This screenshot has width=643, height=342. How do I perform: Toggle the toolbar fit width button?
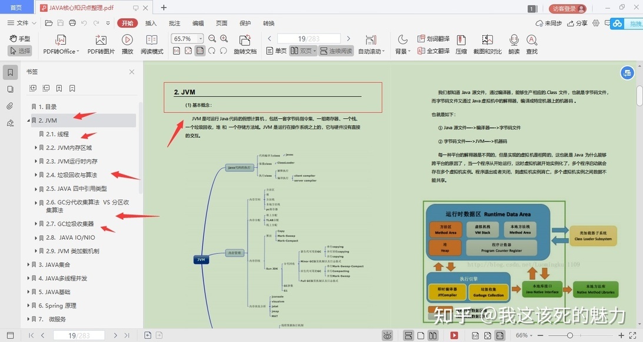pos(200,51)
